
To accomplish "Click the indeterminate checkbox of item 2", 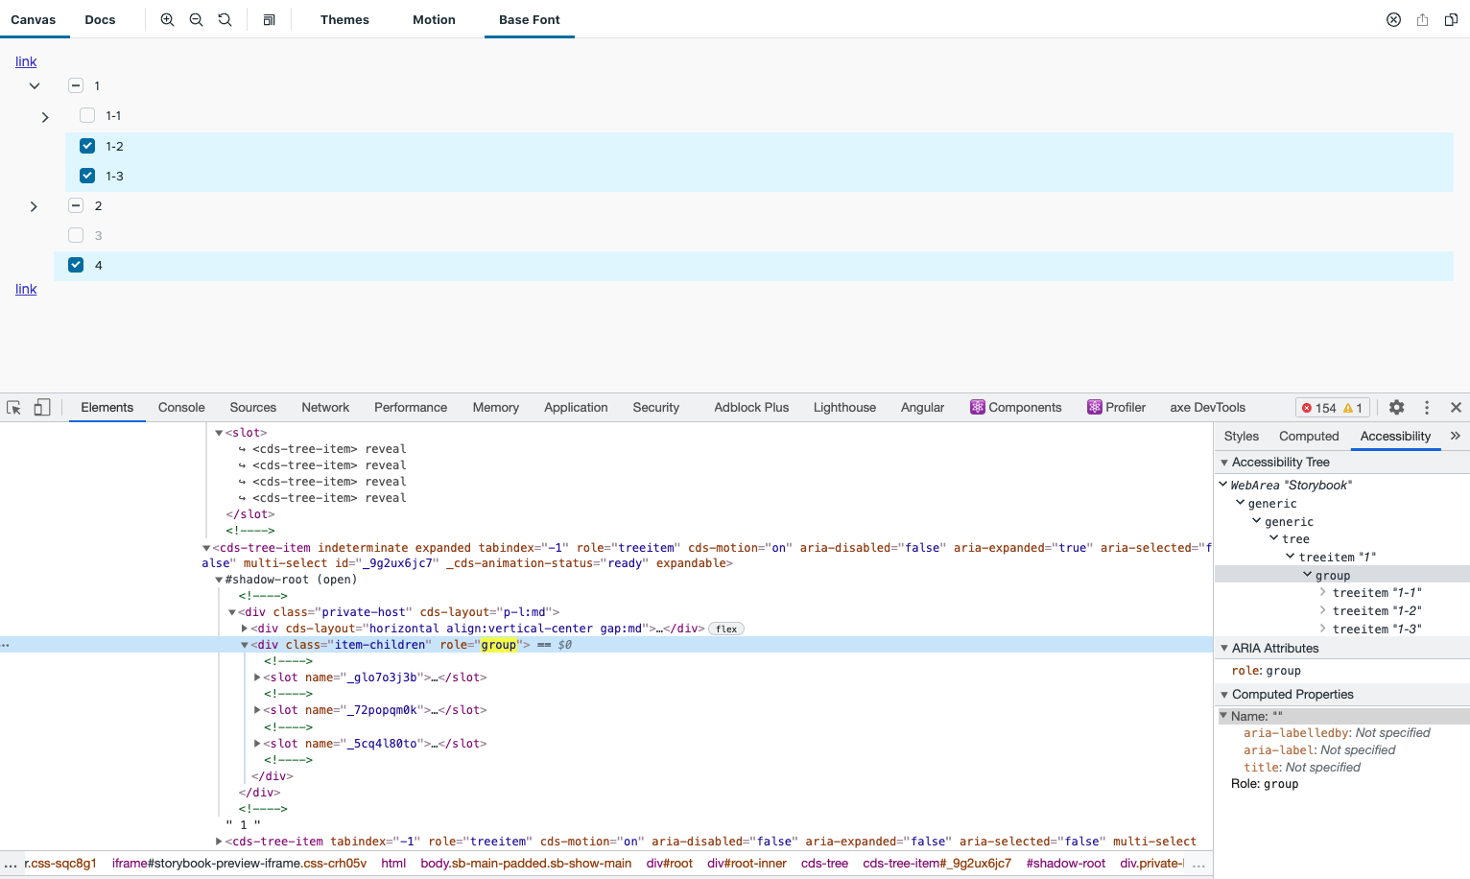I will click(x=75, y=205).
